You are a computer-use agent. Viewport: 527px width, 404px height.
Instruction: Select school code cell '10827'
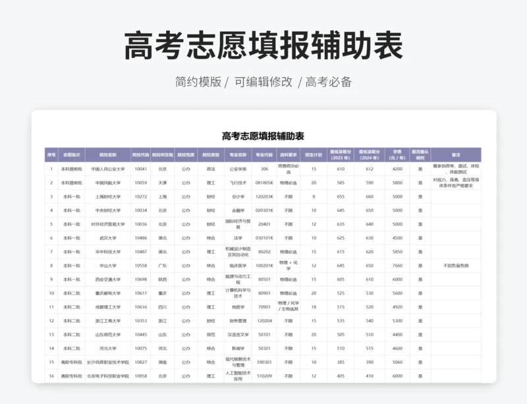click(x=141, y=362)
